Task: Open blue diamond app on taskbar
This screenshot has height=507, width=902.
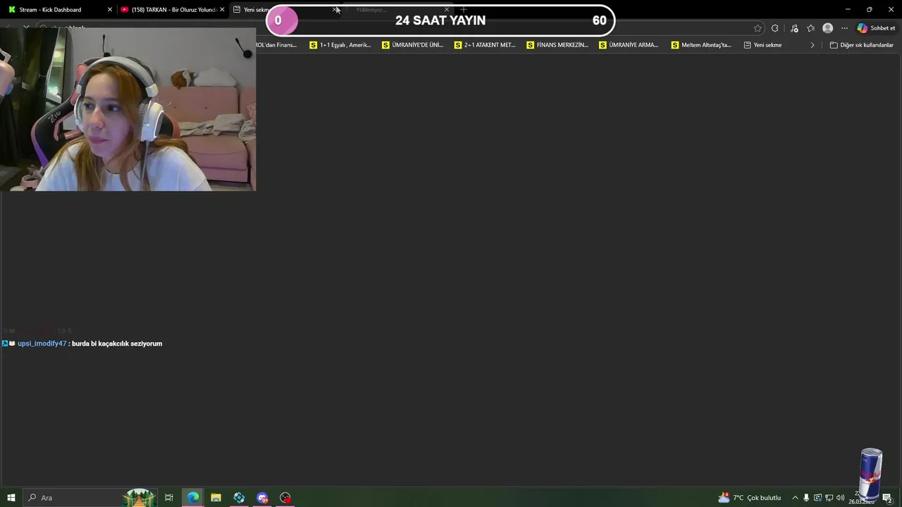Action: pyautogui.click(x=239, y=498)
